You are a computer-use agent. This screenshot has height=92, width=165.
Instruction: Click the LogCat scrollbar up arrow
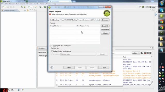(152, 57)
